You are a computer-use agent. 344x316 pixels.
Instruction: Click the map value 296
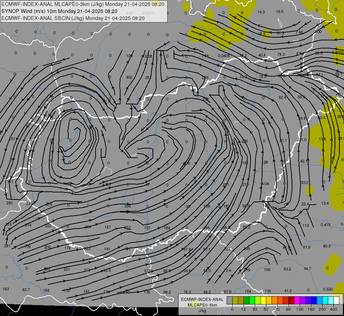(x=128, y=206)
